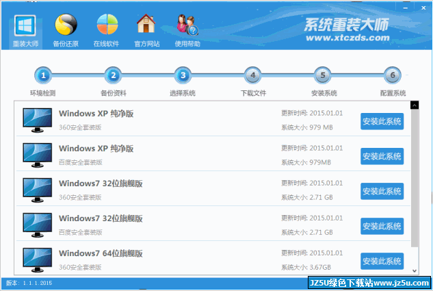Close the 系统重装大师 window

423,8
